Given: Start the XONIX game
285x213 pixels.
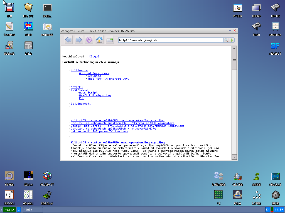Looking at the screenshot, I should [28, 179].
